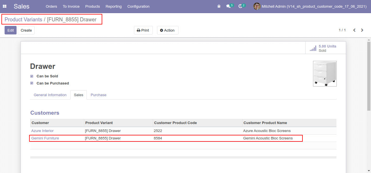Click the units sold bar chart icon
Image resolution: width=371 pixels, height=173 pixels.
313,48
